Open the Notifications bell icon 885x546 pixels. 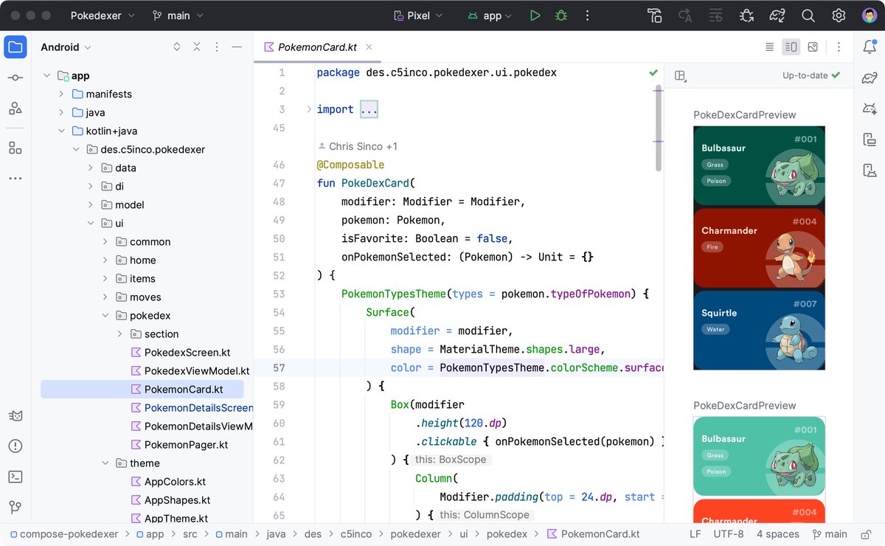pyautogui.click(x=870, y=47)
